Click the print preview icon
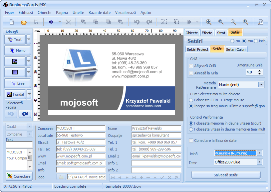271x192 pixels. click(260, 22)
